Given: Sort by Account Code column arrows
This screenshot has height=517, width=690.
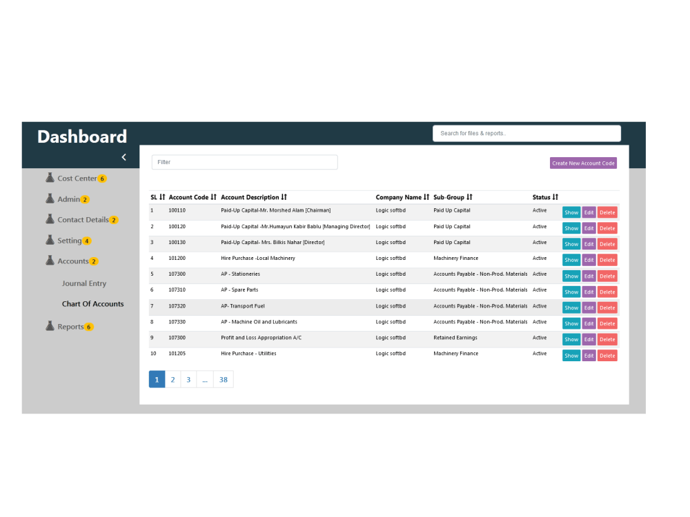Looking at the screenshot, I should [x=213, y=197].
